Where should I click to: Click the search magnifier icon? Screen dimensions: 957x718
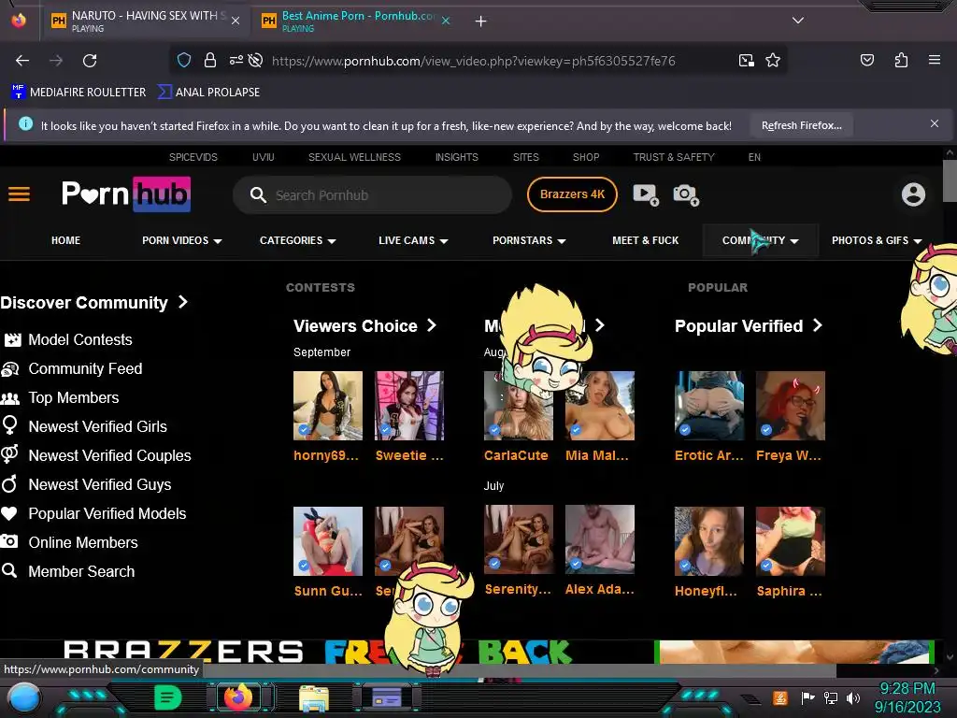258,194
